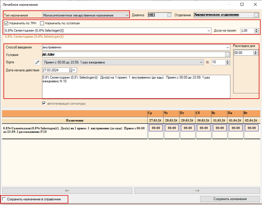The height and width of the screenshot is (205, 262).
Task: Enable the 'Назначить по остаткам' checkbox
Action: [x=42, y=23]
